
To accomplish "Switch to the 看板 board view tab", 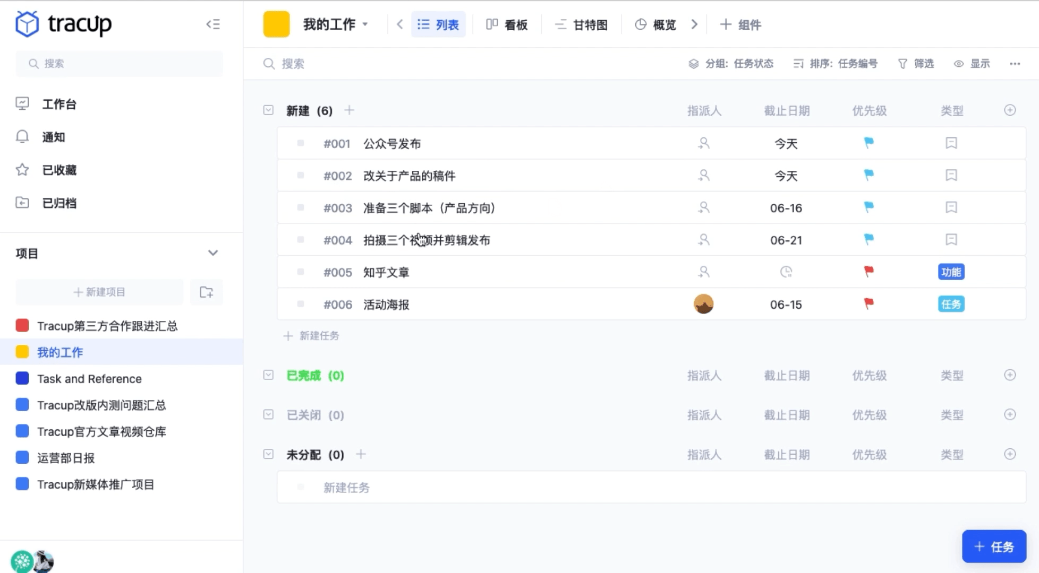I will pyautogui.click(x=507, y=24).
